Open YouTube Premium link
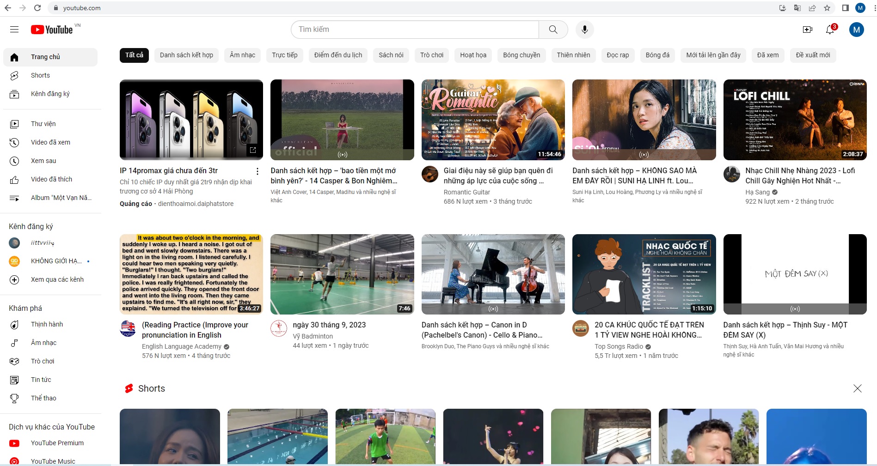The width and height of the screenshot is (877, 466). pyautogui.click(x=50, y=443)
